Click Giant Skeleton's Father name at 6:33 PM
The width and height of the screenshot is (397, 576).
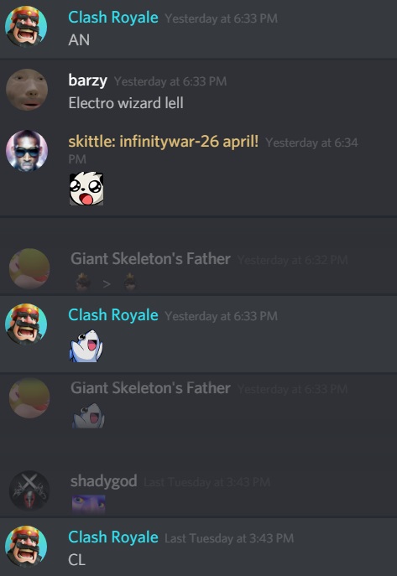pyautogui.click(x=151, y=388)
